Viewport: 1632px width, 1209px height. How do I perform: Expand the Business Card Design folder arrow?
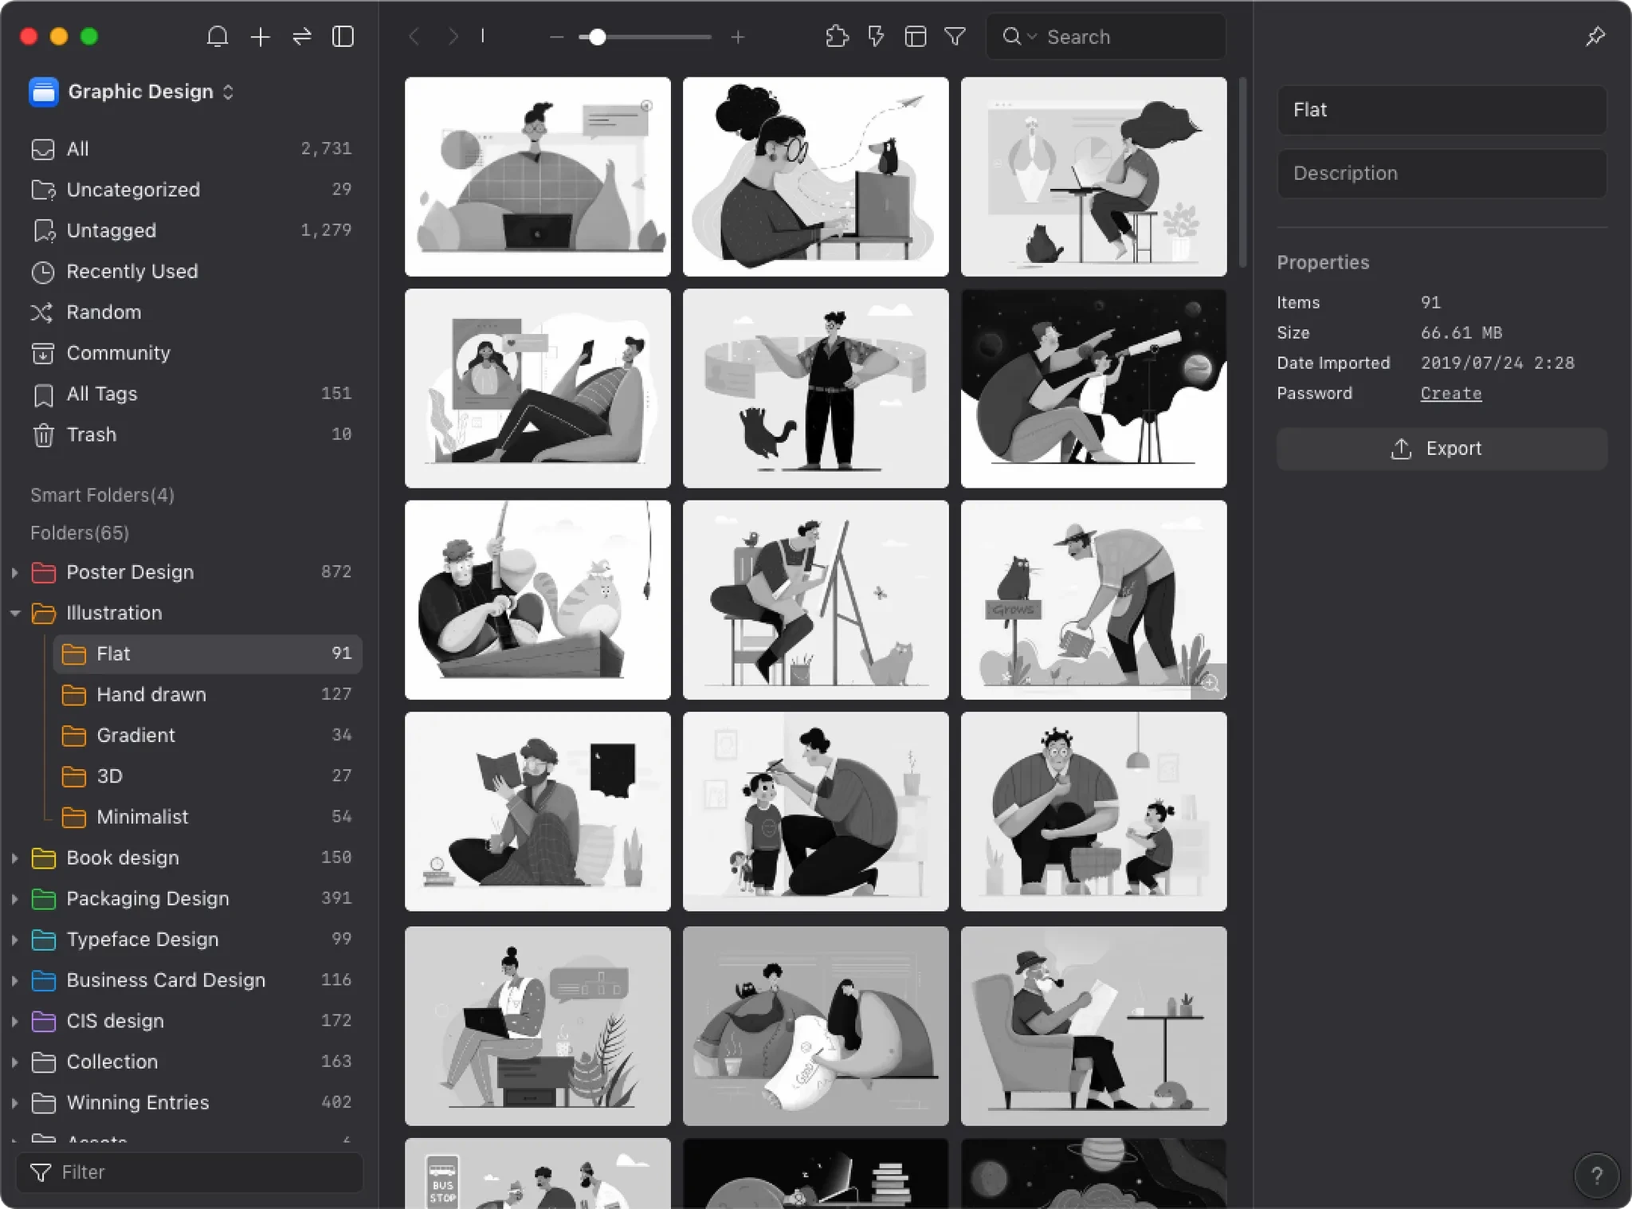point(14,980)
